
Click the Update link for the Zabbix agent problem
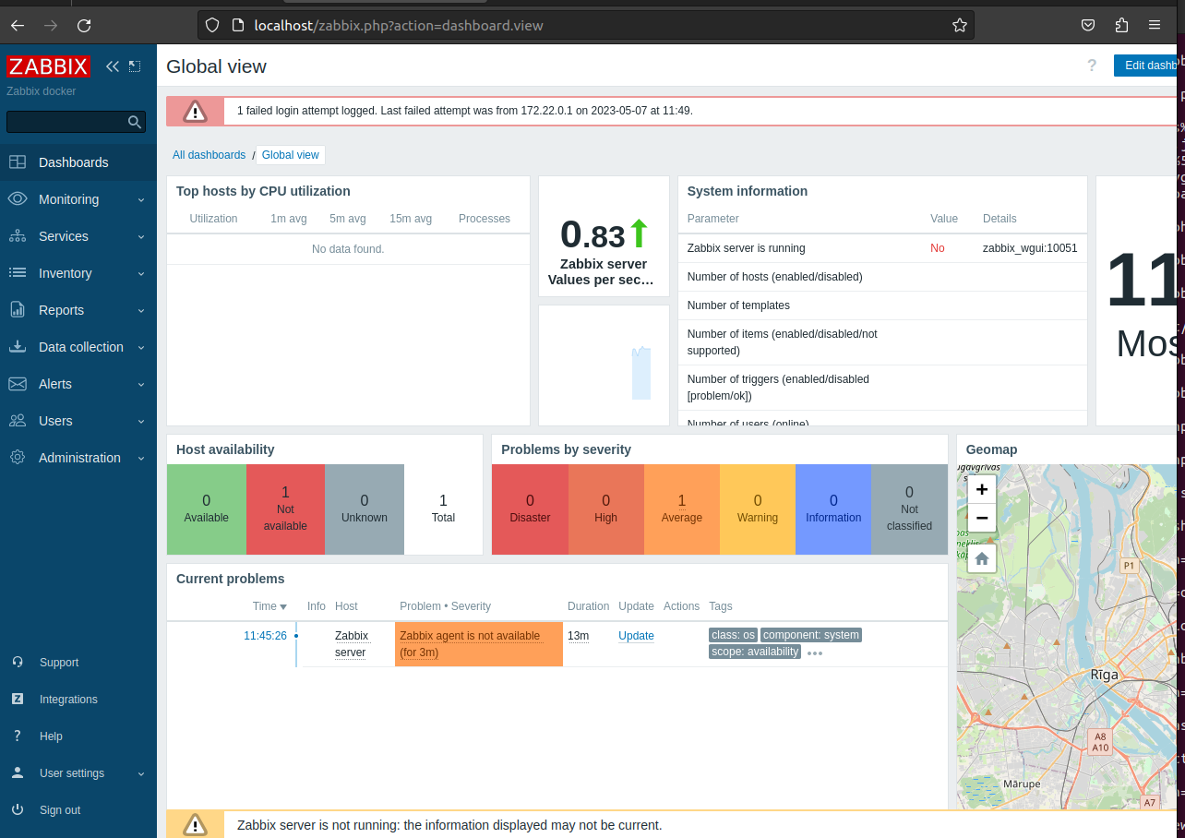(x=636, y=636)
